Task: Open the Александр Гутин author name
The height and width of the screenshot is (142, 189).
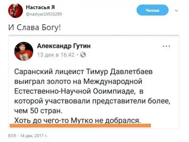Action: (x=64, y=46)
